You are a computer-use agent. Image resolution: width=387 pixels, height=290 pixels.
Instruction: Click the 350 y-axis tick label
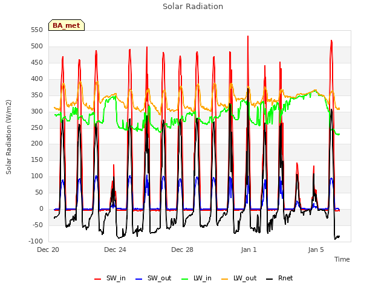(37, 95)
